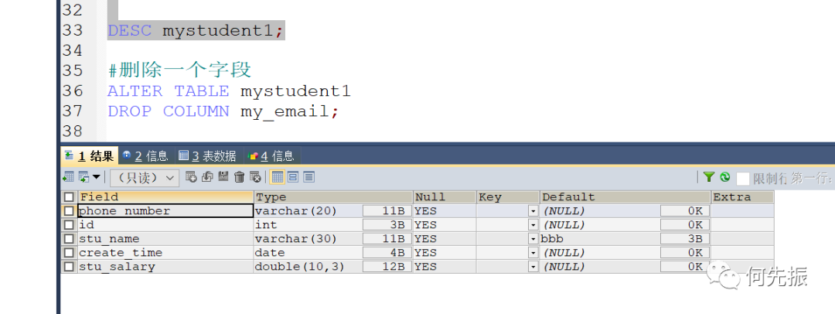The image size is (835, 314).
Task: Click the cancel changes icon
Action: (256, 177)
